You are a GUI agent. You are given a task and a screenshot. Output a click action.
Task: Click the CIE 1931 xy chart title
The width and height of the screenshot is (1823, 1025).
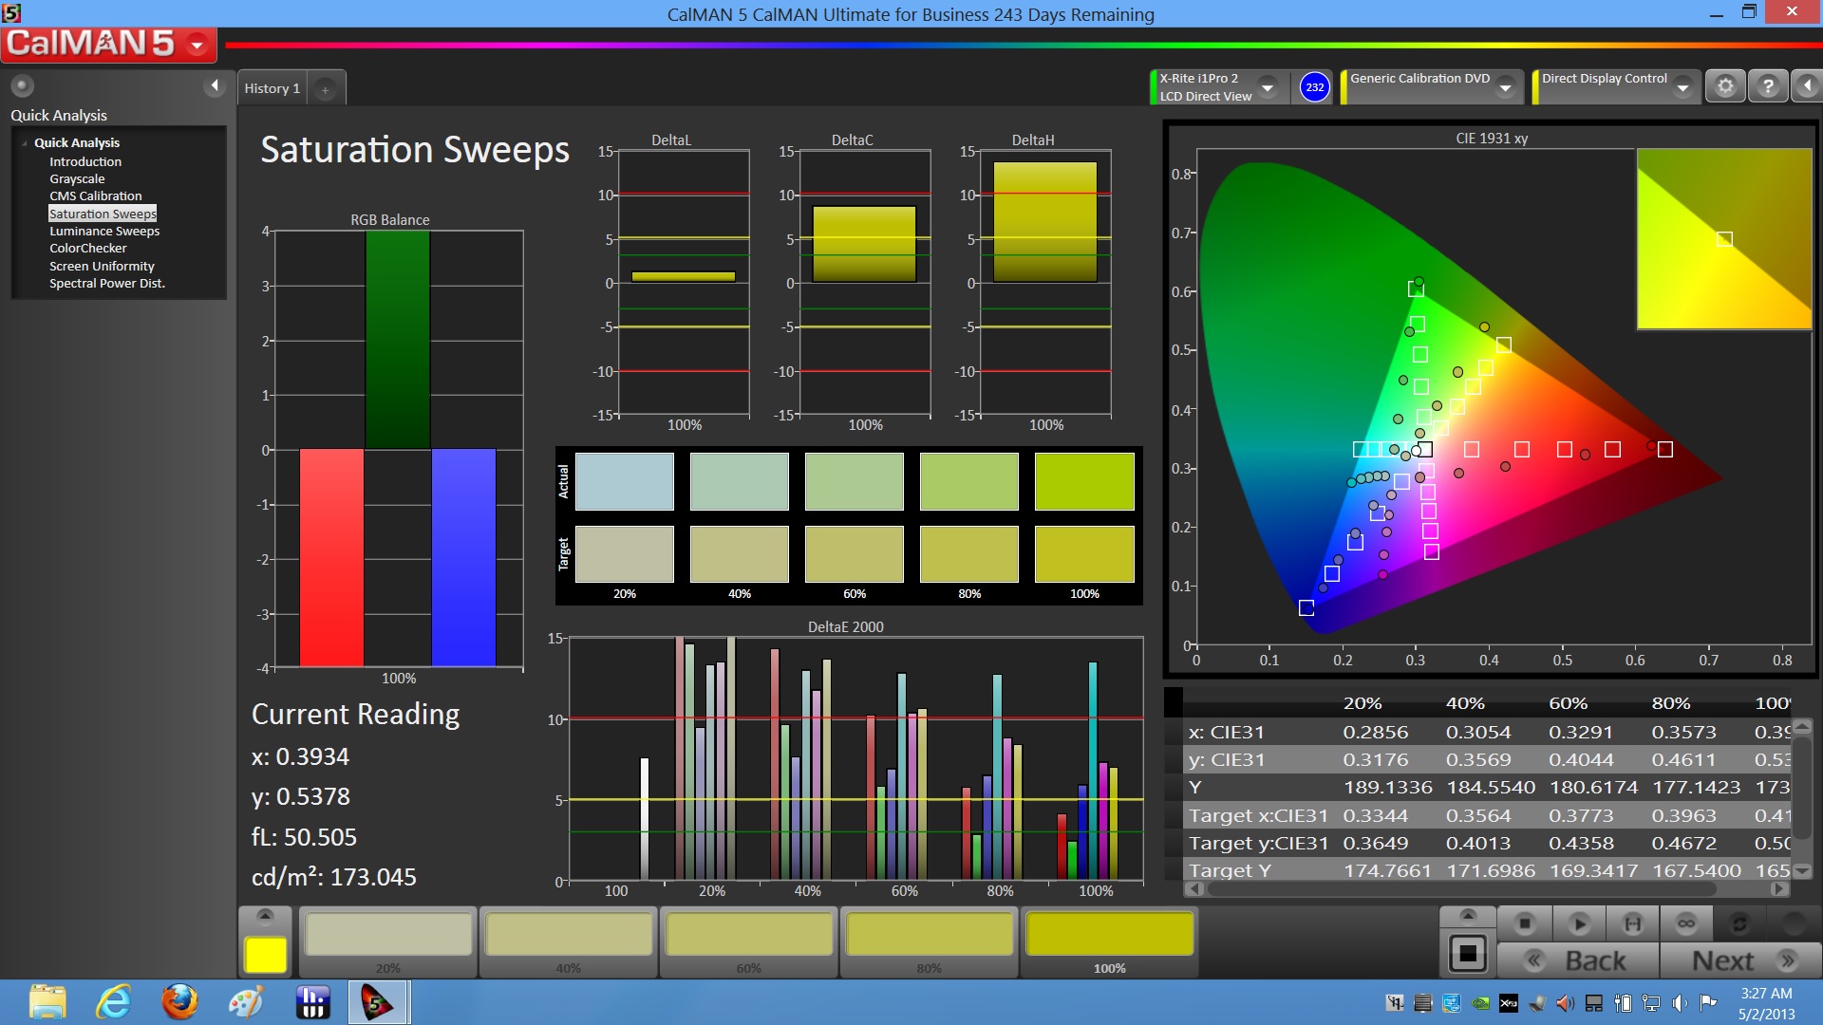(x=1492, y=139)
